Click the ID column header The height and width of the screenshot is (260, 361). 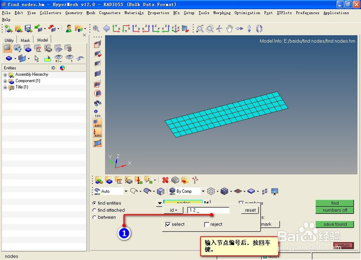pos(53,68)
